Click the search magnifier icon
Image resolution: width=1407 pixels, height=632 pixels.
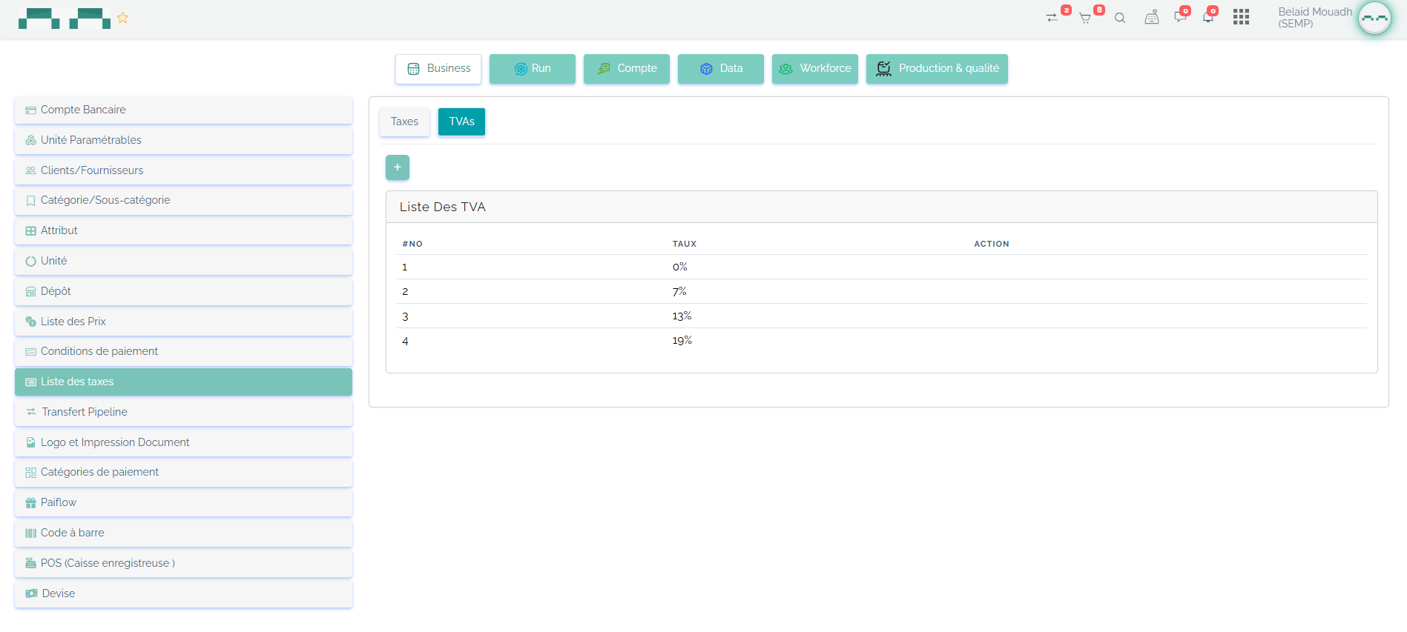tap(1120, 19)
